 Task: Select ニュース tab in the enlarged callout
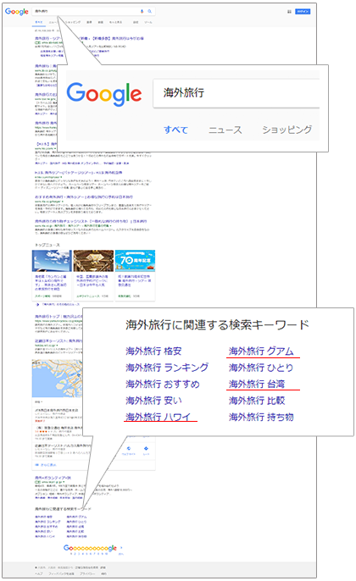click(225, 130)
